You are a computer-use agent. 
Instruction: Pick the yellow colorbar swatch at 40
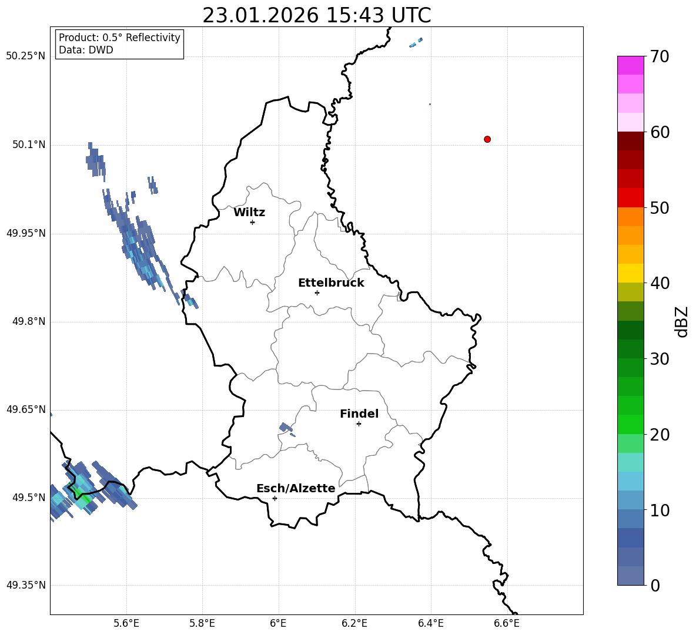pyautogui.click(x=631, y=273)
